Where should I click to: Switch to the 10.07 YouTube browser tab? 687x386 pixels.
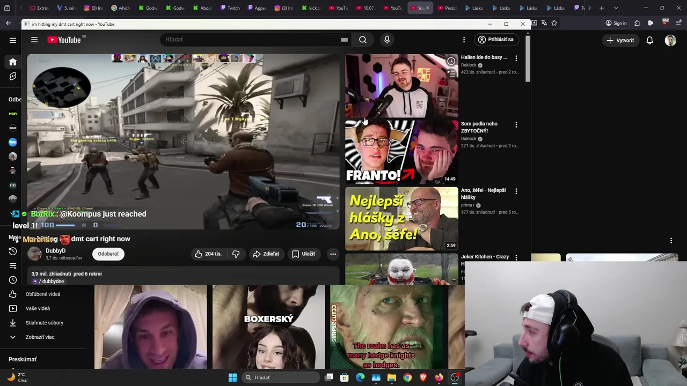[x=365, y=8]
